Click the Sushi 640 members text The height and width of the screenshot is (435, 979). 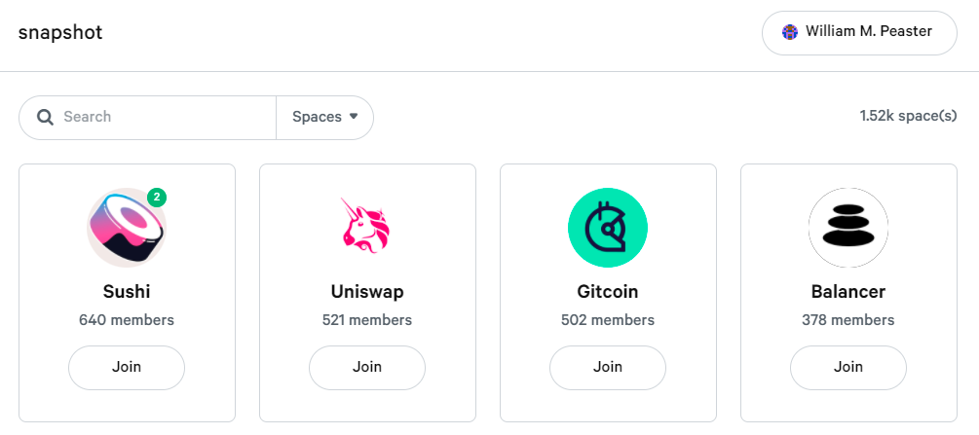pos(127,319)
